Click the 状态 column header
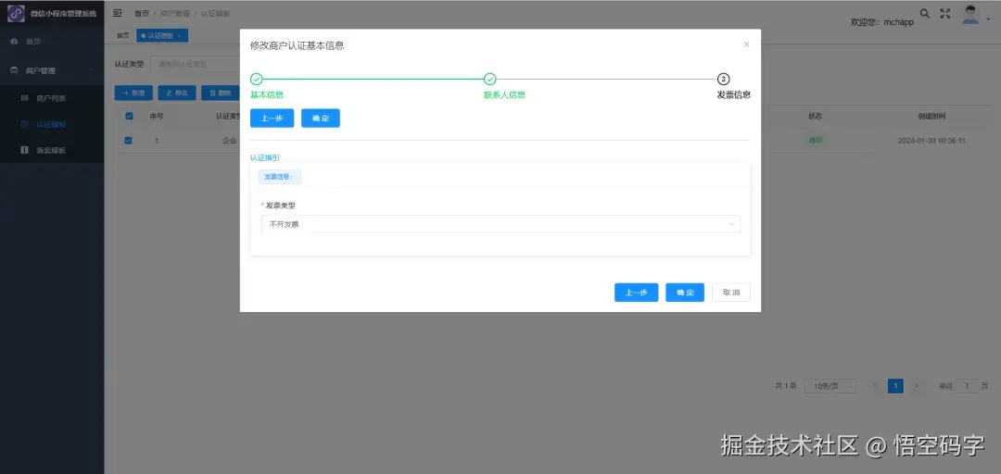 [815, 117]
